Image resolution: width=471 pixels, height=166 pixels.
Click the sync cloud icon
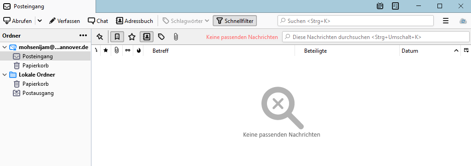pyautogui.click(x=463, y=21)
